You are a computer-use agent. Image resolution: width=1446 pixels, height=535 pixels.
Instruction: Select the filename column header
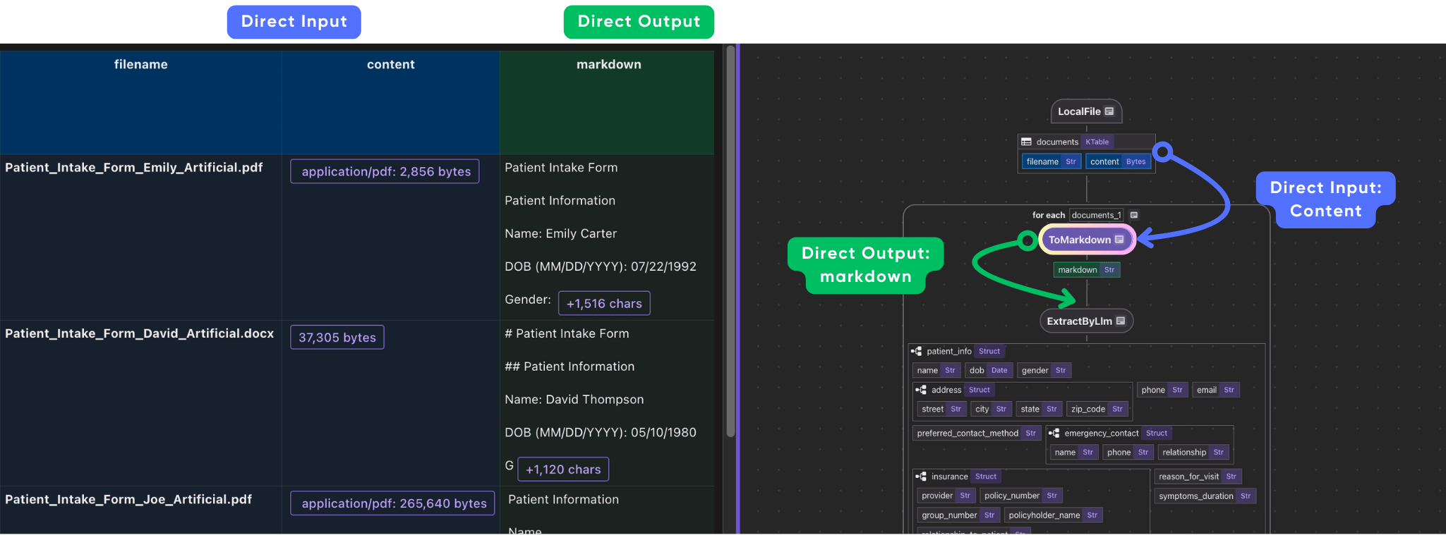pyautogui.click(x=141, y=64)
